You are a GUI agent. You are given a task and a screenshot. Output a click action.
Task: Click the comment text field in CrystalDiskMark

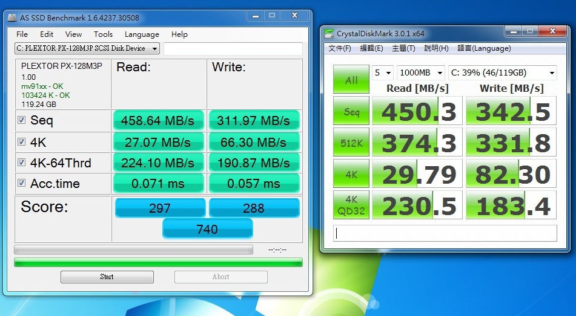coord(445,233)
